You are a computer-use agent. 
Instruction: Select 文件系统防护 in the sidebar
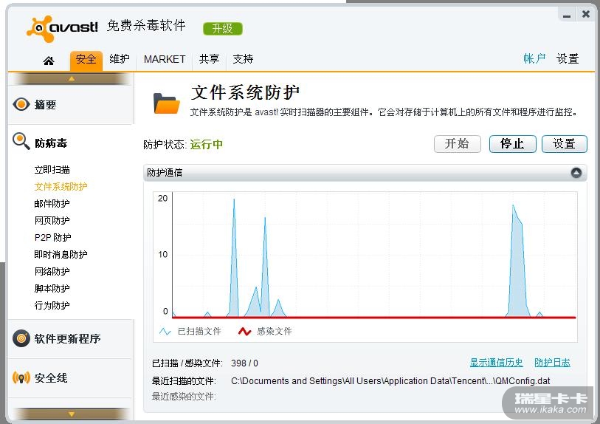coord(61,187)
